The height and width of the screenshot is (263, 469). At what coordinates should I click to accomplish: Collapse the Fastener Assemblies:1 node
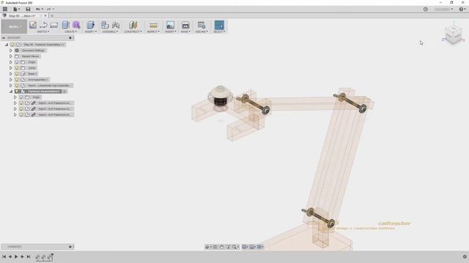click(x=11, y=91)
